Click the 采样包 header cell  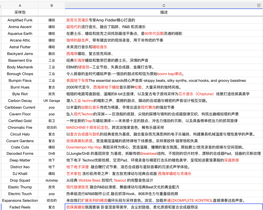(x=20, y=12)
